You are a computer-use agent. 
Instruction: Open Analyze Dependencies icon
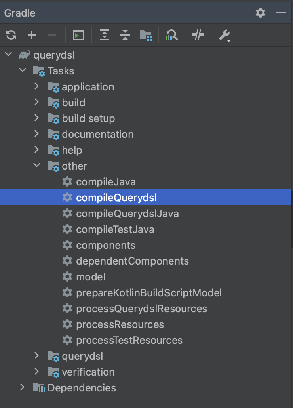pos(171,35)
